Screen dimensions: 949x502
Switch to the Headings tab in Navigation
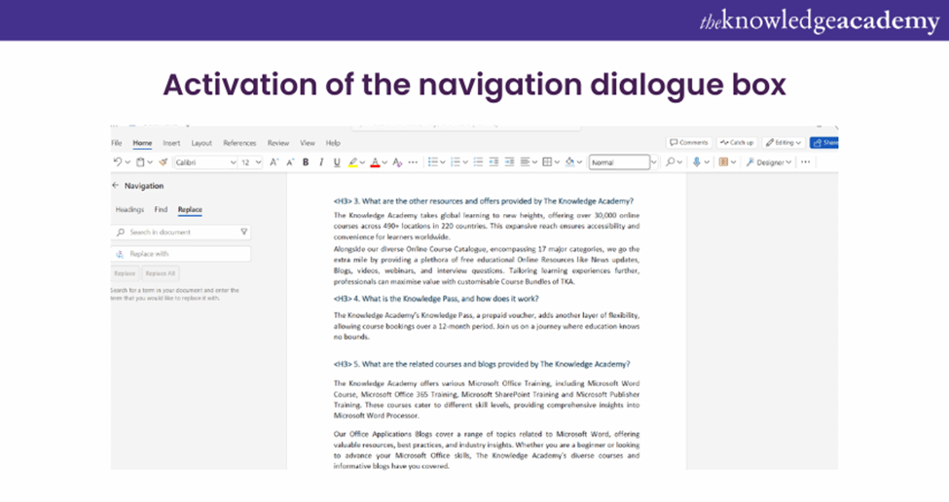tap(129, 209)
